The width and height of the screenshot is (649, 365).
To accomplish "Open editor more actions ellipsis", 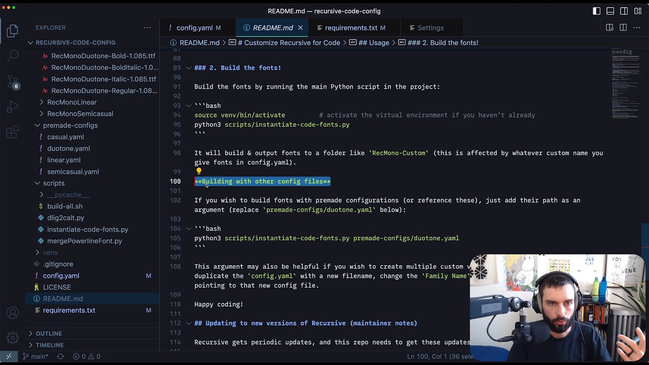I will 637,27.
